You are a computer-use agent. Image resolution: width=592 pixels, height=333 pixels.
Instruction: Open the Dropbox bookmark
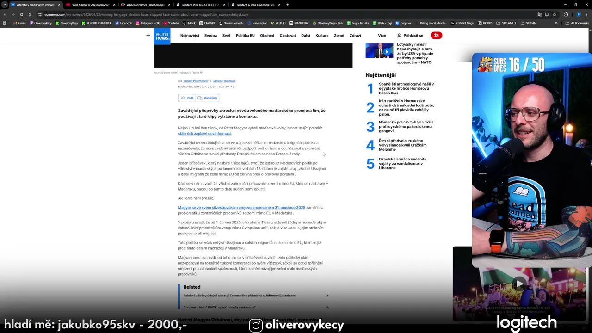[x=403, y=23]
